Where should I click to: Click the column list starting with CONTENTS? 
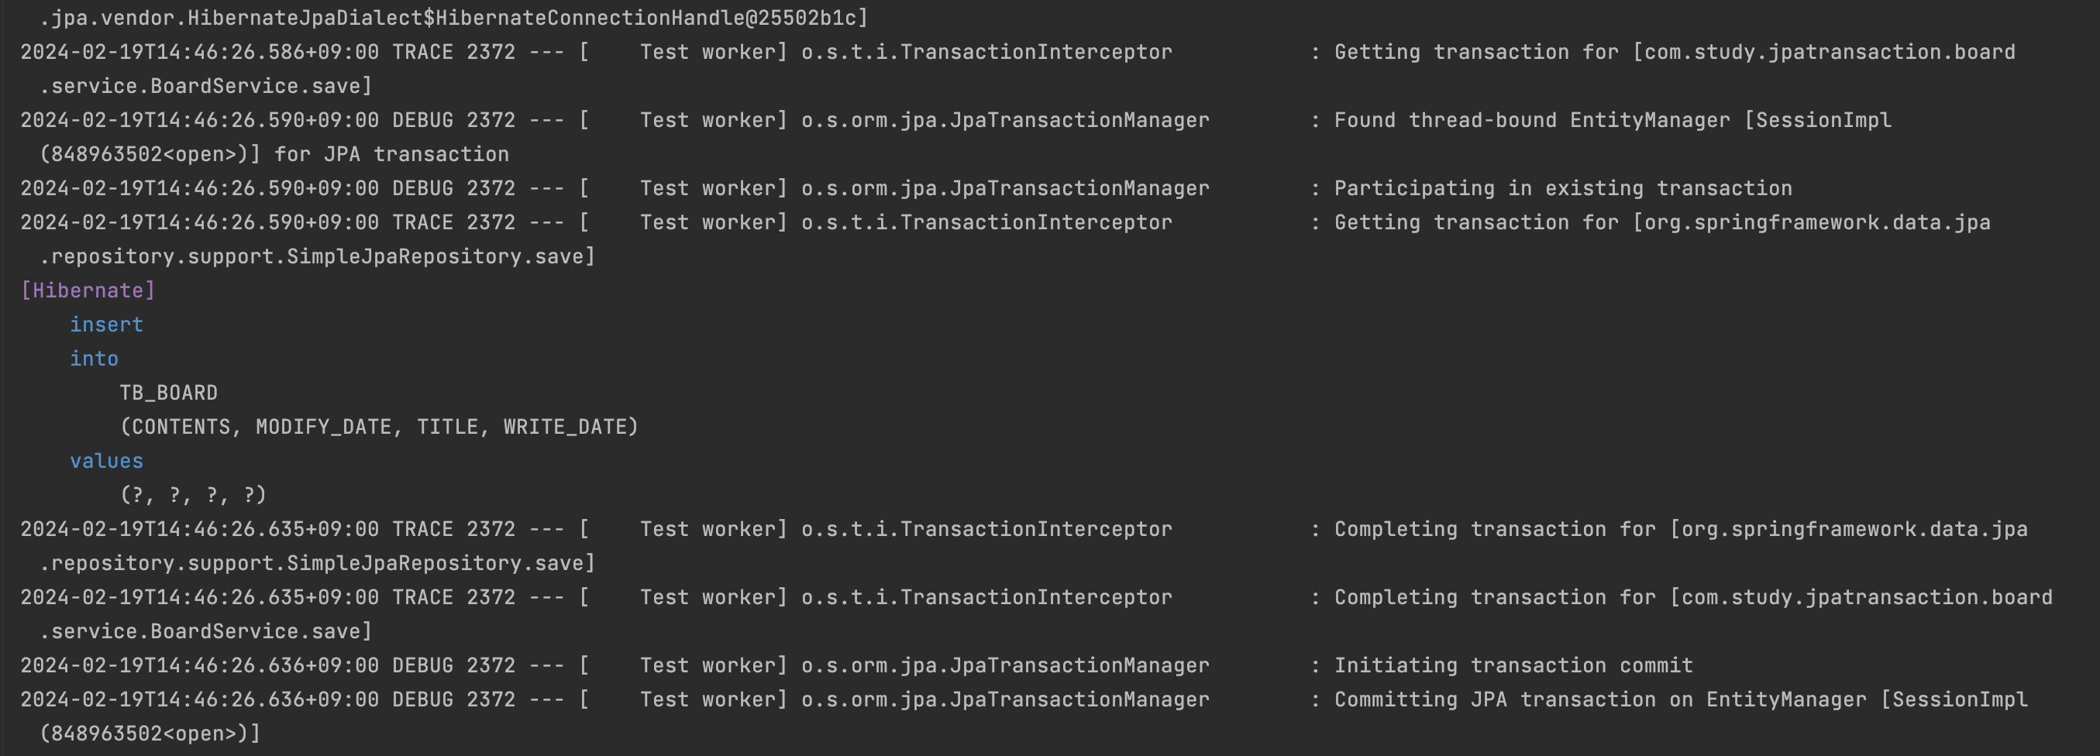(379, 427)
